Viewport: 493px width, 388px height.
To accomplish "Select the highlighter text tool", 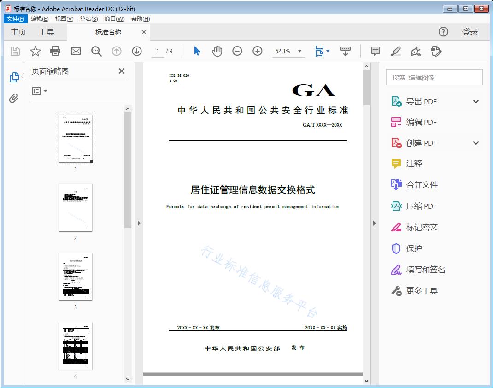I will click(395, 51).
